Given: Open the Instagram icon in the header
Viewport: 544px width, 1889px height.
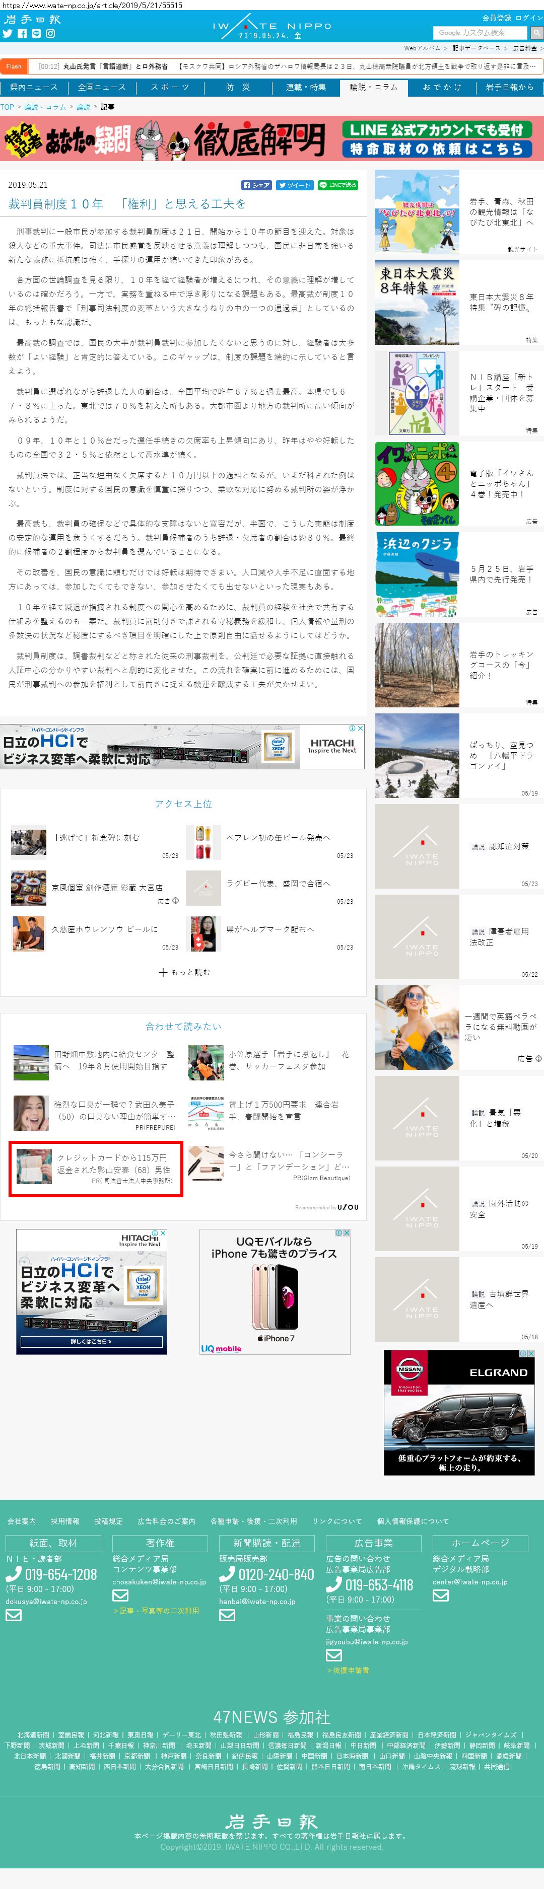Looking at the screenshot, I should pyautogui.click(x=51, y=34).
